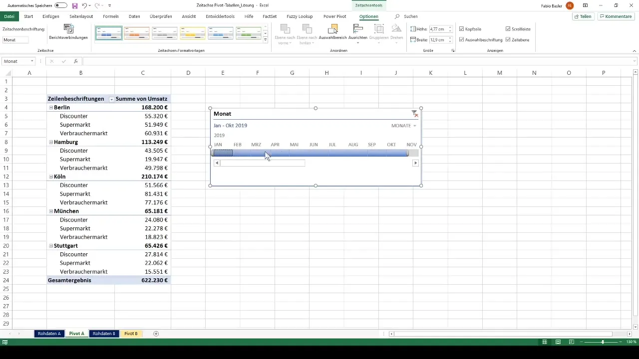The height and width of the screenshot is (359, 639).
Task: Click the zoom slider handle
Action: [x=603, y=342]
